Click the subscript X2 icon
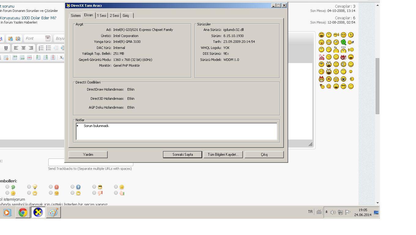Image resolution: width=416 pixels, height=235 pixels. pyautogui.click(x=61, y=57)
